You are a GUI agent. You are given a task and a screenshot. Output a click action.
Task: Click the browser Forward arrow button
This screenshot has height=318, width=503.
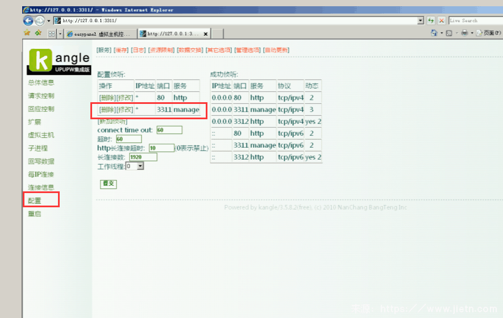tap(40, 21)
